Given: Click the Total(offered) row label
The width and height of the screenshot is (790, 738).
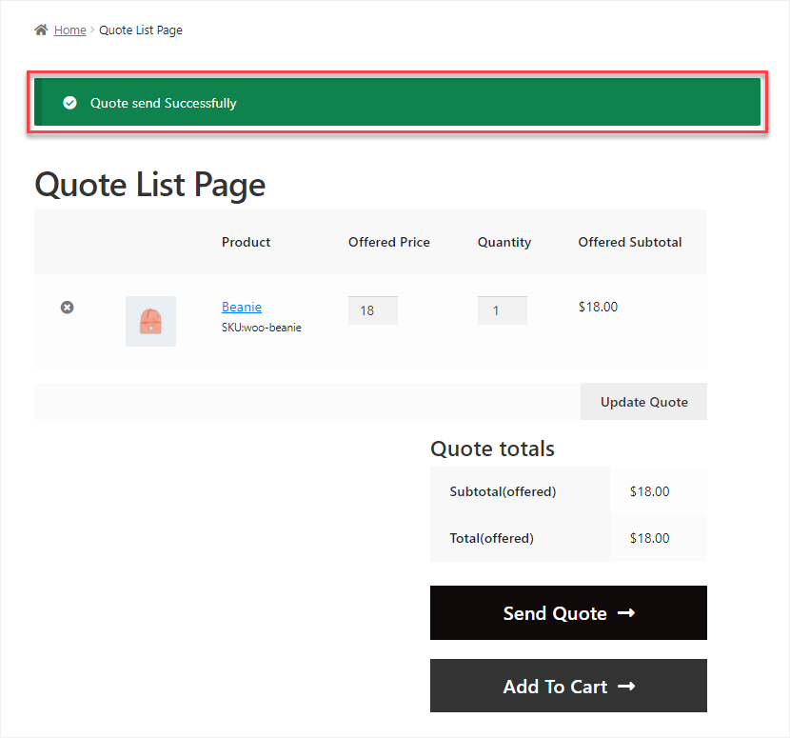Looking at the screenshot, I should [x=491, y=538].
